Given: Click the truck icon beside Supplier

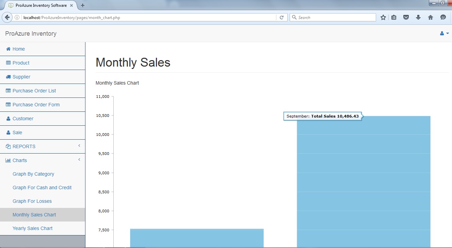Looking at the screenshot, I should coord(8,77).
